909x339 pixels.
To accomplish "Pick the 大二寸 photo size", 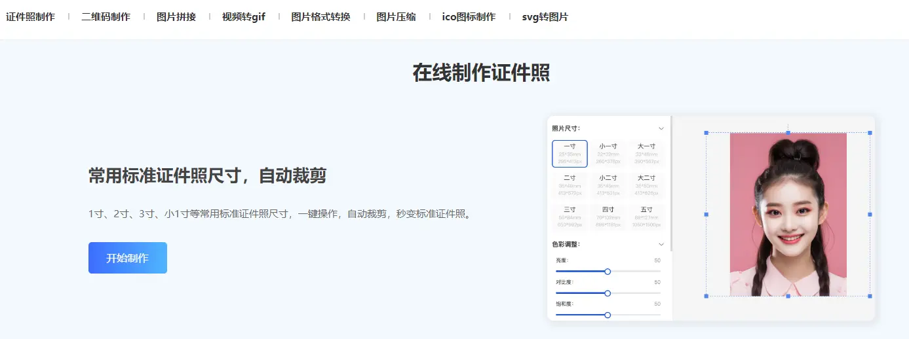I will tap(646, 185).
